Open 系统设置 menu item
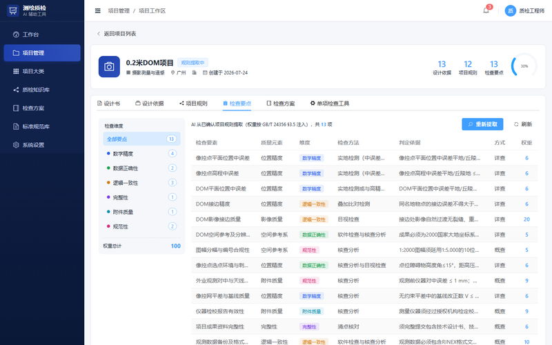Image resolution: width=552 pixels, height=345 pixels. coord(42,145)
